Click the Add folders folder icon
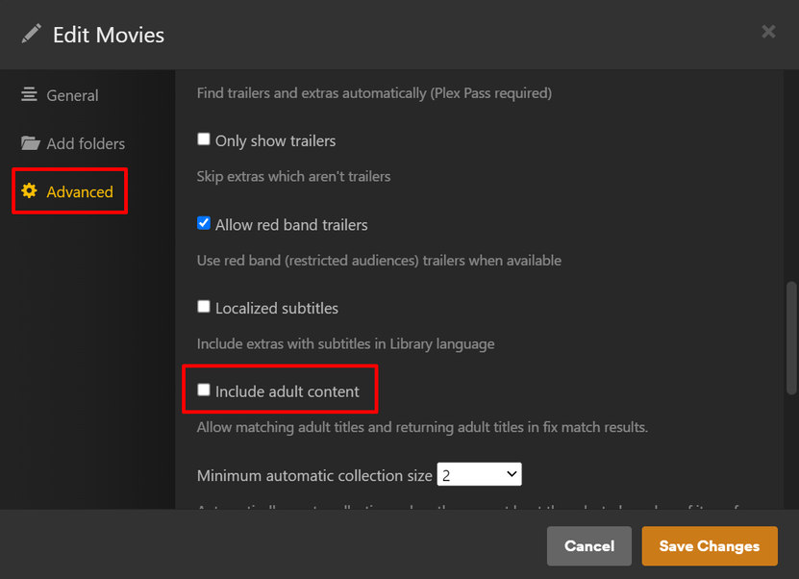This screenshot has height=579, width=799. 30,143
